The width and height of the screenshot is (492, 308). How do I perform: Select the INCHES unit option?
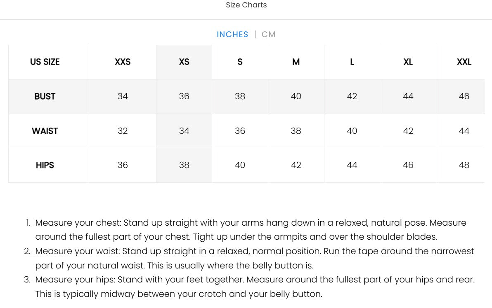232,35
